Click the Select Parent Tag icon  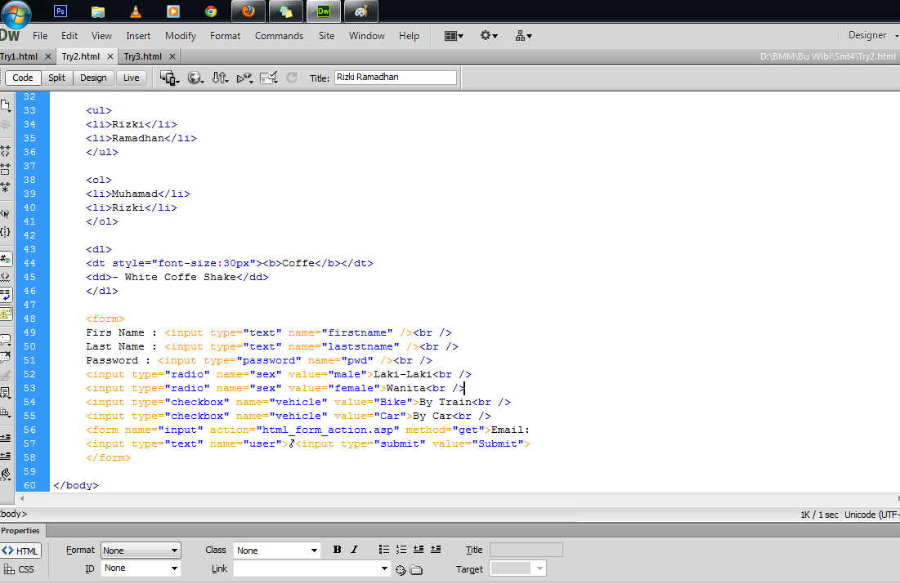(x=5, y=214)
